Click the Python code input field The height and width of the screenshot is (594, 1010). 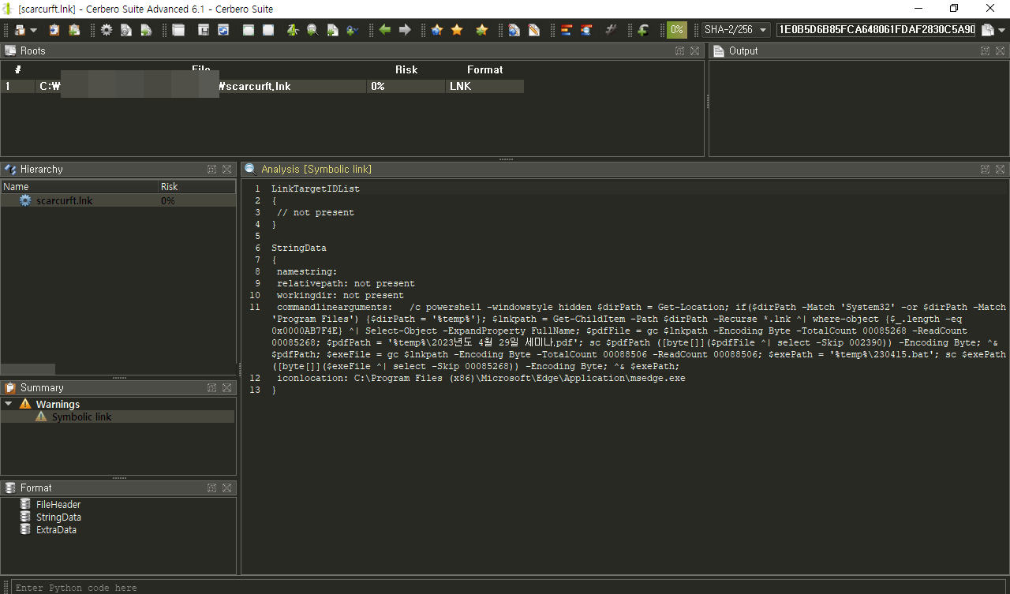click(509, 588)
